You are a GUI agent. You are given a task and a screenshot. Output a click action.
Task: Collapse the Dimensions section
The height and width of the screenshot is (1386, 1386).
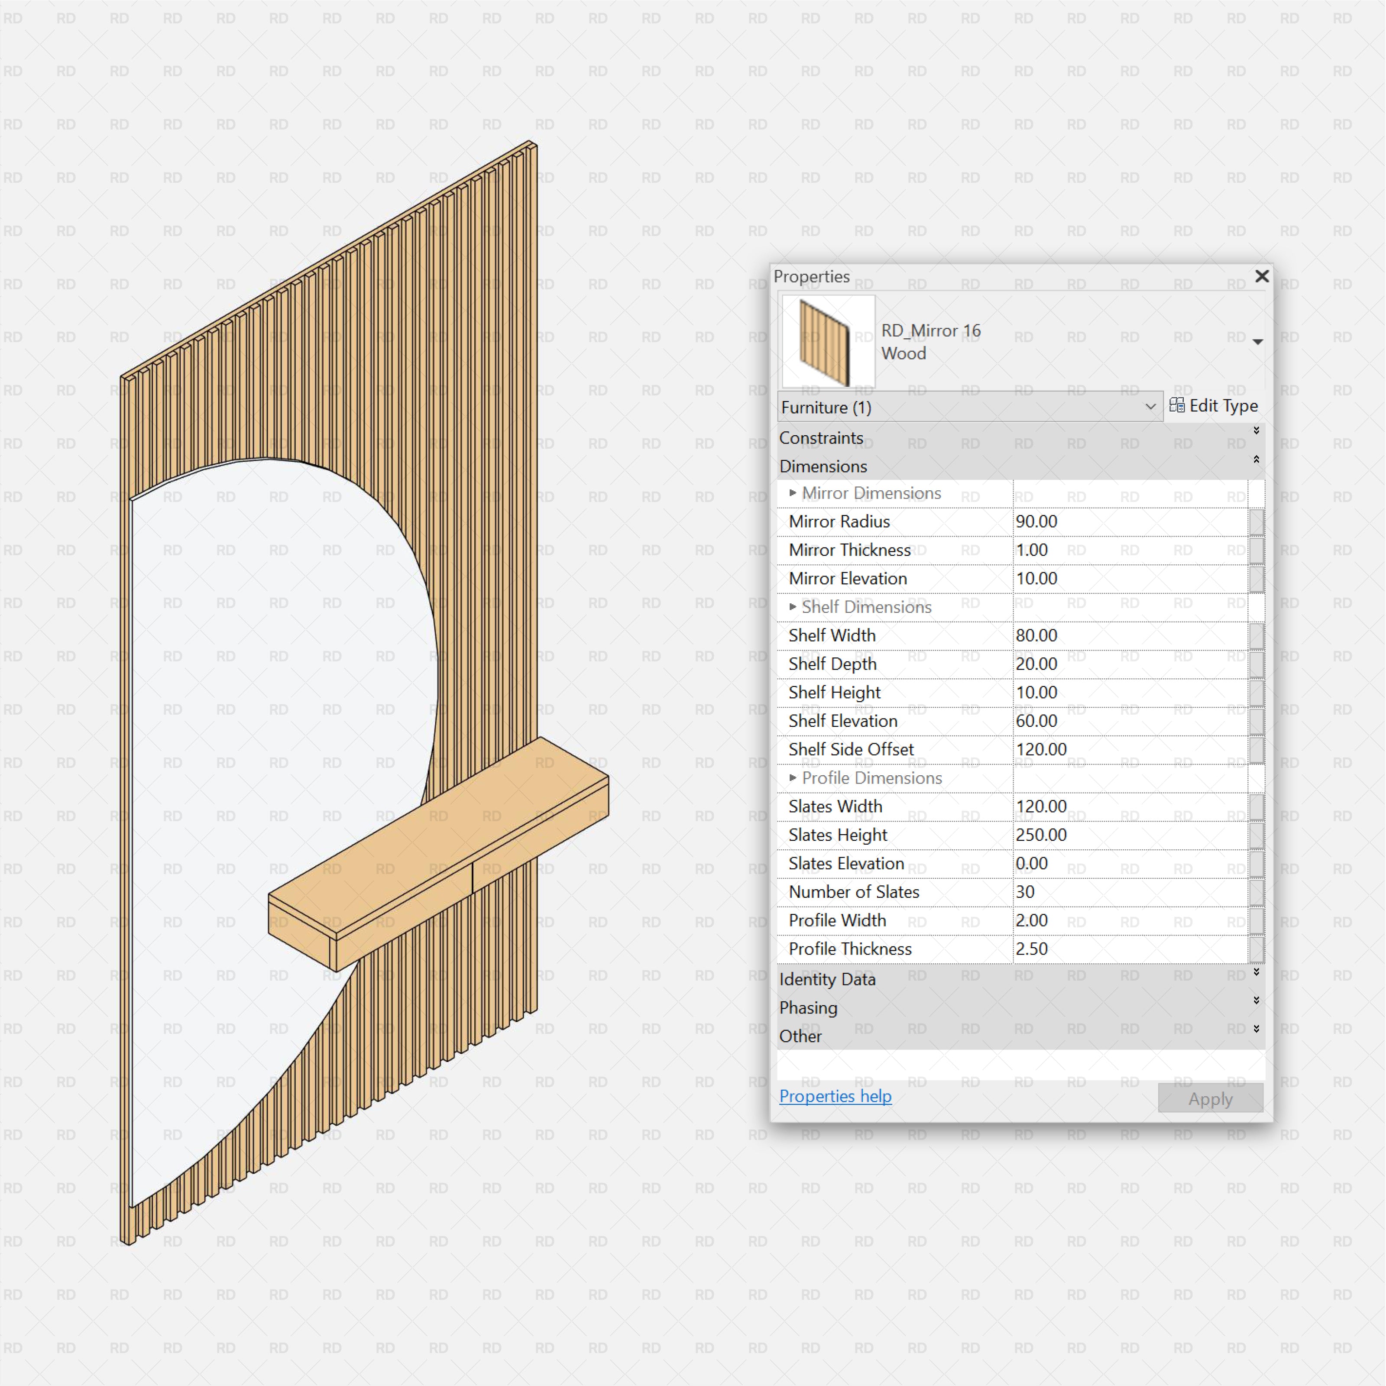coord(1257,458)
